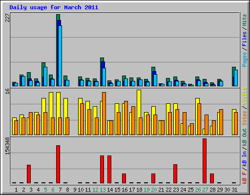The height and width of the screenshot is (195, 250).
Task: Click day label 8 on the x-axis
Action: click(67, 190)
